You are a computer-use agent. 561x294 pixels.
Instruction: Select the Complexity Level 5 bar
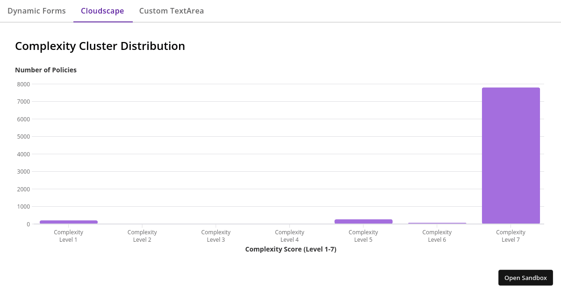tap(363, 221)
